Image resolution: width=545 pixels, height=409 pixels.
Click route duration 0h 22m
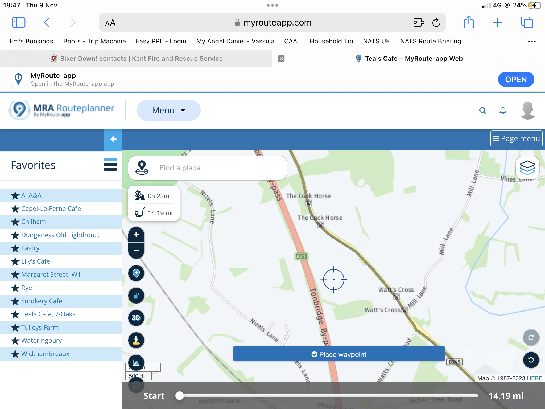tap(159, 196)
